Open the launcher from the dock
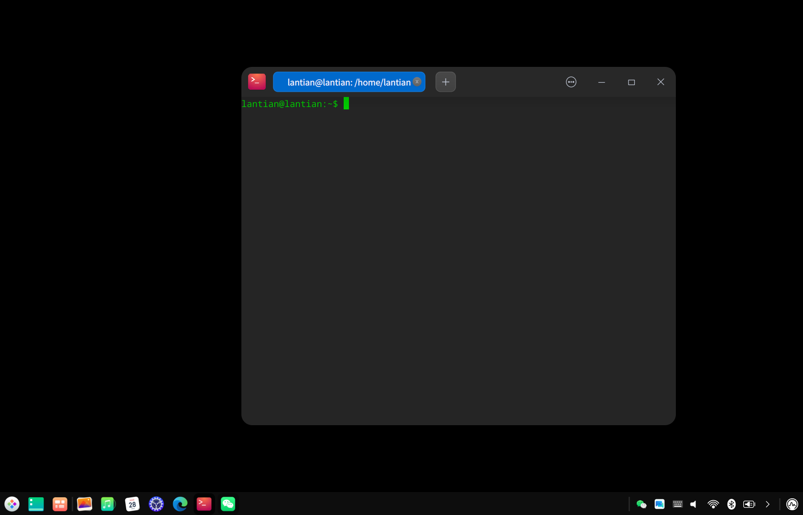Viewport: 803px width, 515px height. pyautogui.click(x=12, y=504)
